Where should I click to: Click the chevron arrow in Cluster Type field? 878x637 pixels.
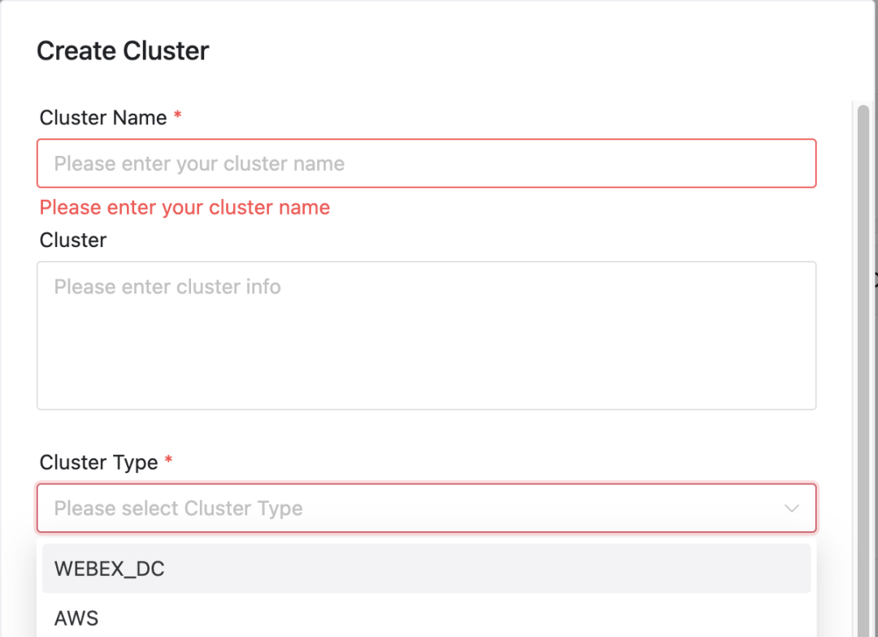[x=791, y=509]
